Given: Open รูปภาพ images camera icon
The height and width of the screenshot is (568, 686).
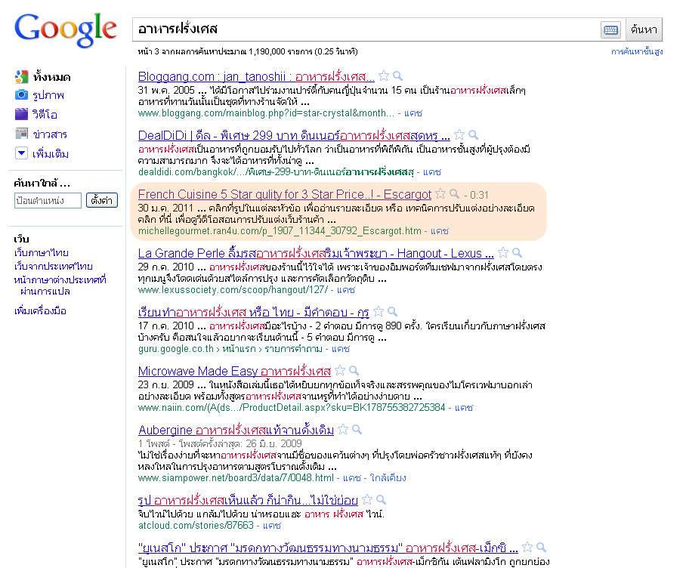Looking at the screenshot, I should 21,94.
